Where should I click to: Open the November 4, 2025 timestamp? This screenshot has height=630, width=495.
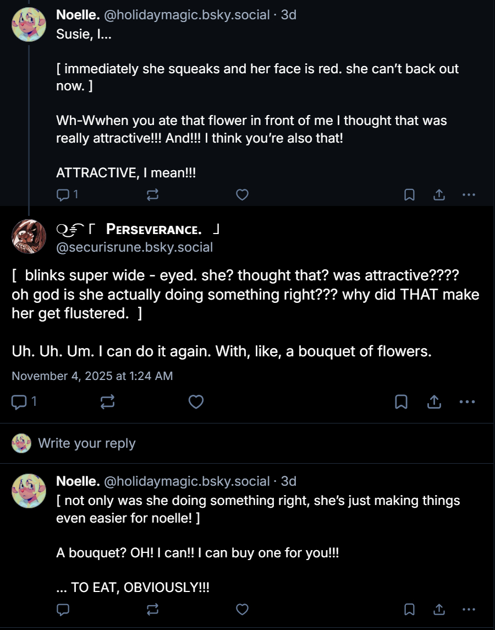tap(92, 376)
